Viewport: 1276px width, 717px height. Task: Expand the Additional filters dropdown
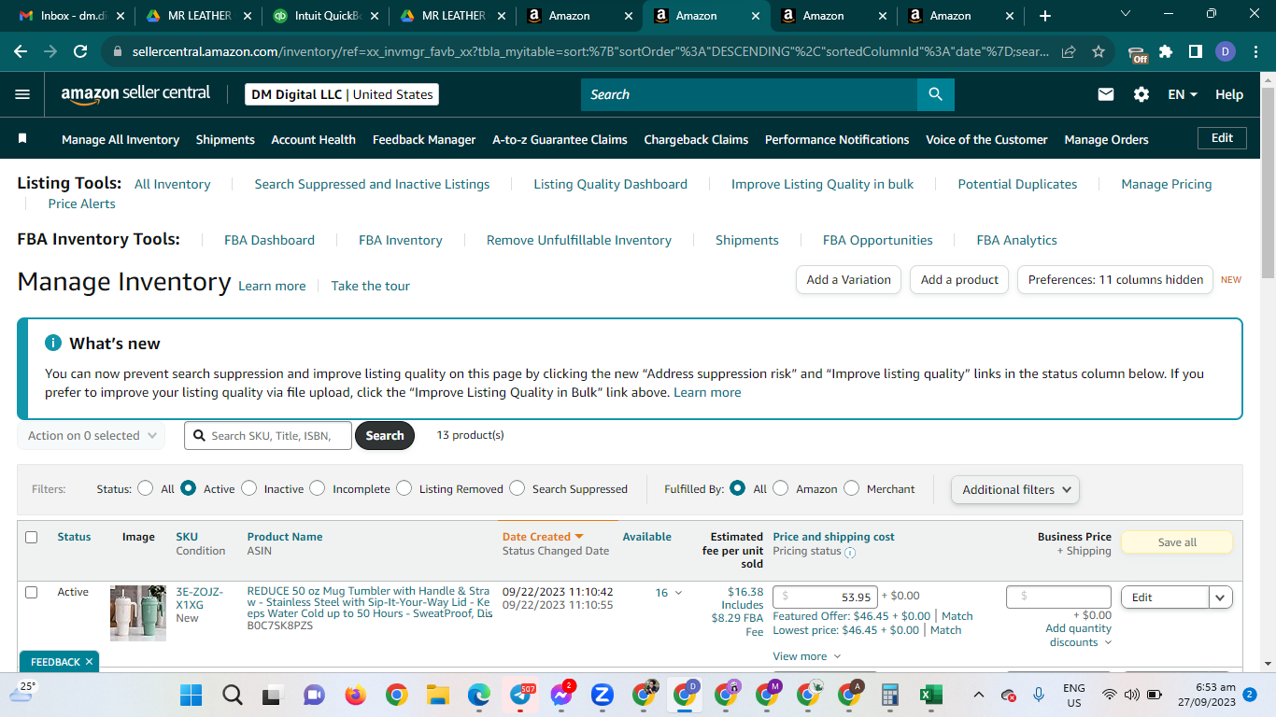click(1014, 489)
